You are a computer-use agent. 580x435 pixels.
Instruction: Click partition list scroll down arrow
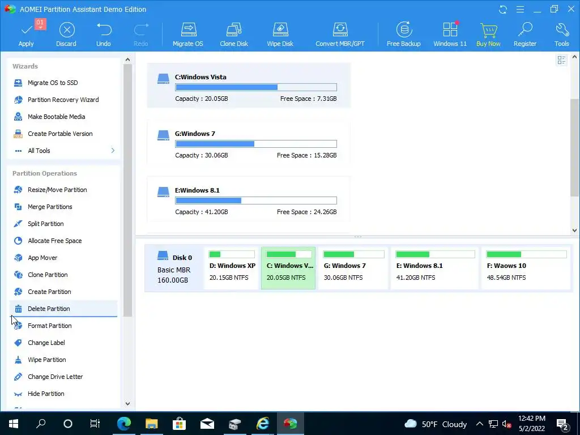coord(574,230)
